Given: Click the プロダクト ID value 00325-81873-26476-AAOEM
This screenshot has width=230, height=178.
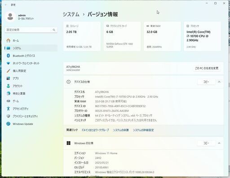Looking at the screenshot, I should (x=112, y=111).
